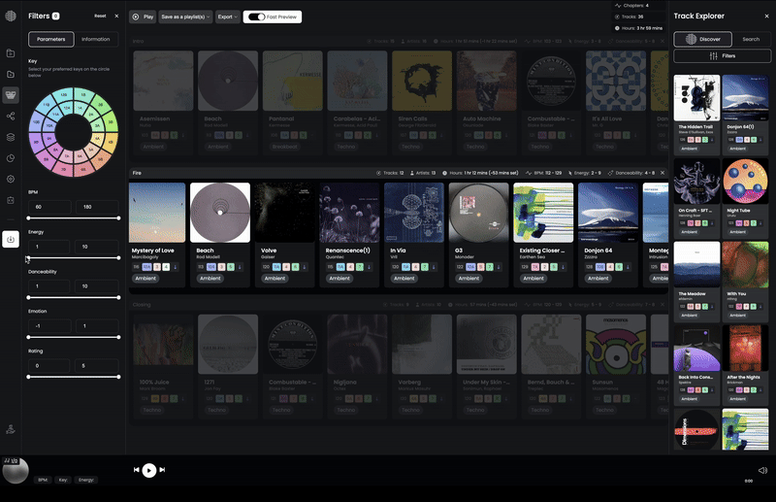Viewport: 776px width, 502px height.
Task: Click the download arrow on the G3 card
Action: (499, 267)
